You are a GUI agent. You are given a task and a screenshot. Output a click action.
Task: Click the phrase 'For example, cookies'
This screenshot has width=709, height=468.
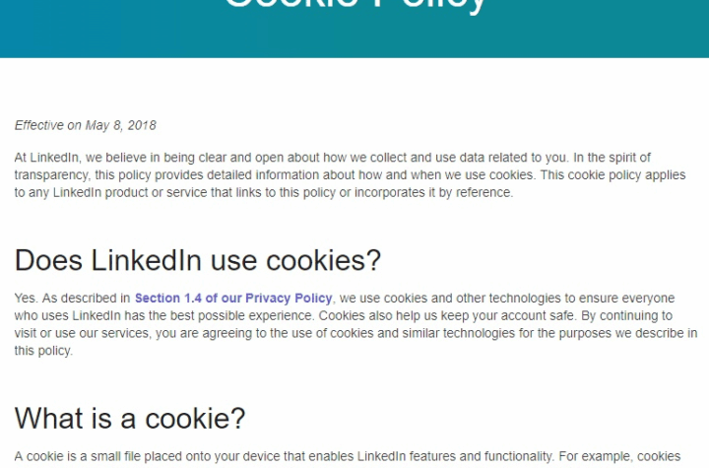[x=619, y=457]
